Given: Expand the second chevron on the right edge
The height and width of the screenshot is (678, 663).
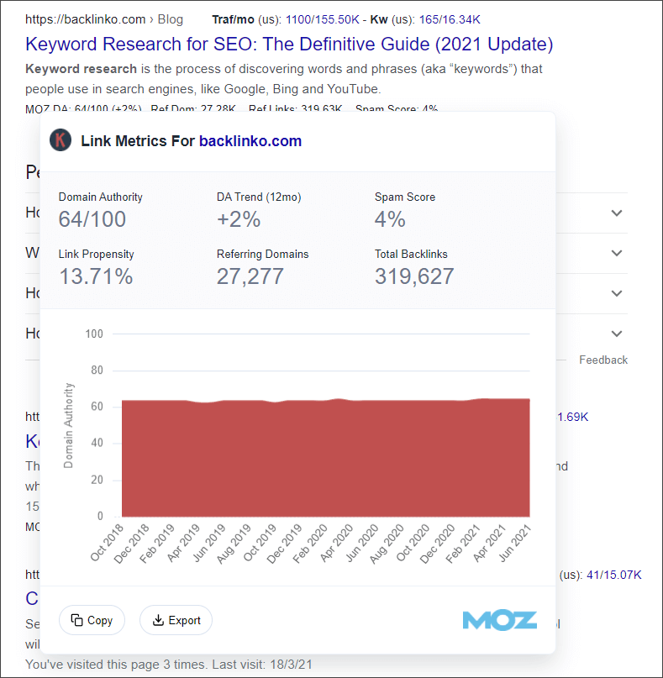Looking at the screenshot, I should click(616, 253).
